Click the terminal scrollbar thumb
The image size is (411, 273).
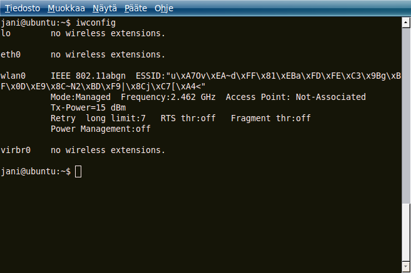[x=406, y=115]
